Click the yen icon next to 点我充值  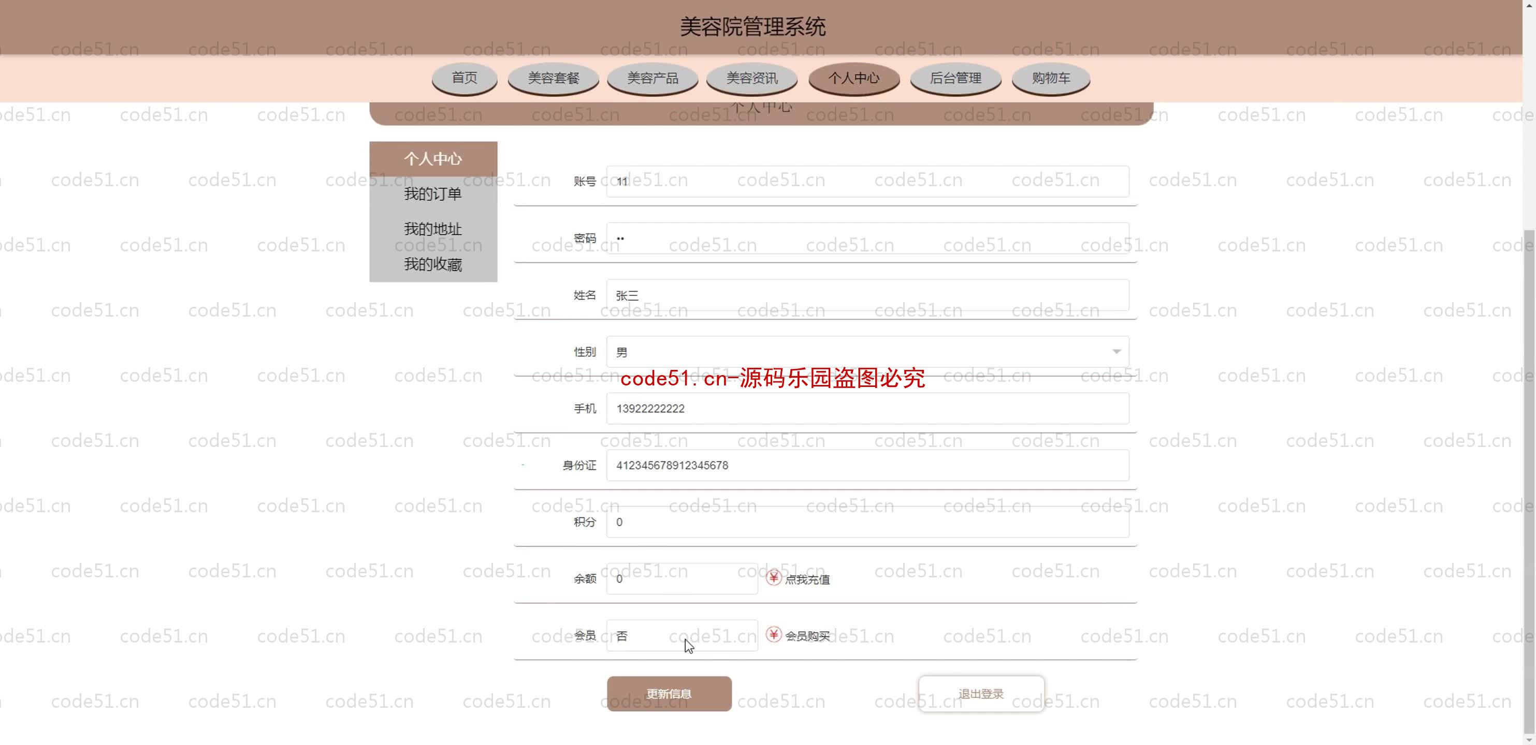pyautogui.click(x=773, y=578)
